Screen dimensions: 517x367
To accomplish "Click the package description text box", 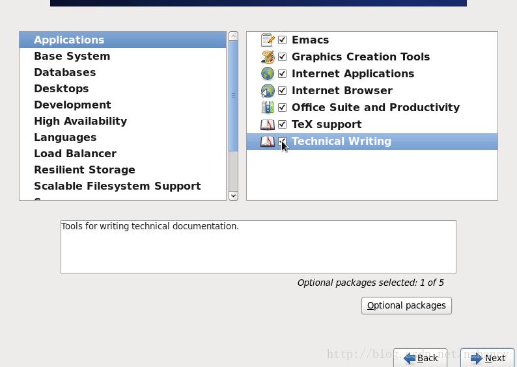I will [258, 247].
